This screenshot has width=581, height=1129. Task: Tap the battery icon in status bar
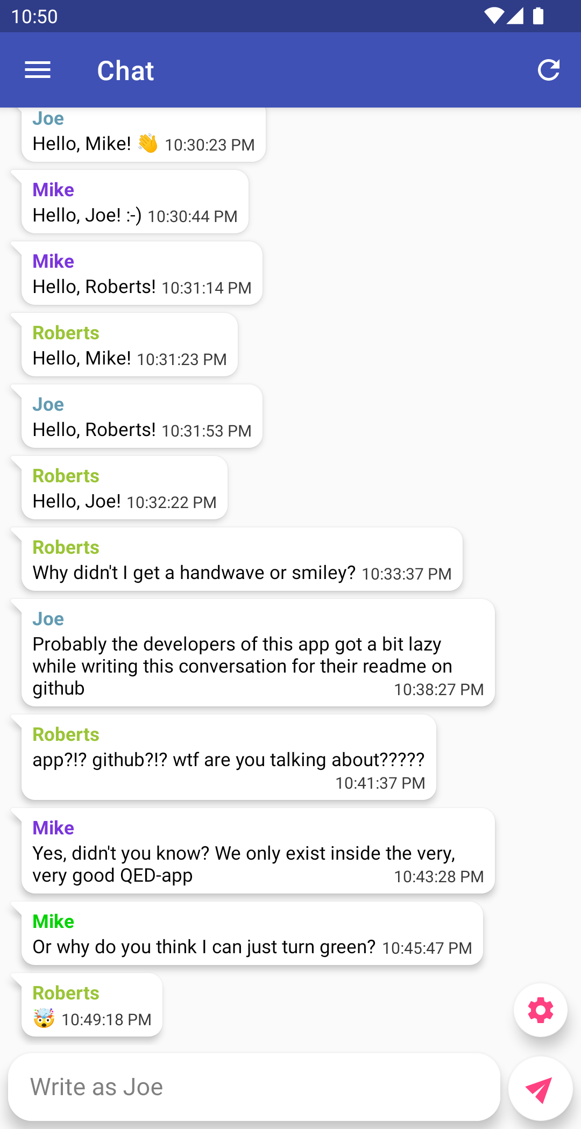coord(538,16)
